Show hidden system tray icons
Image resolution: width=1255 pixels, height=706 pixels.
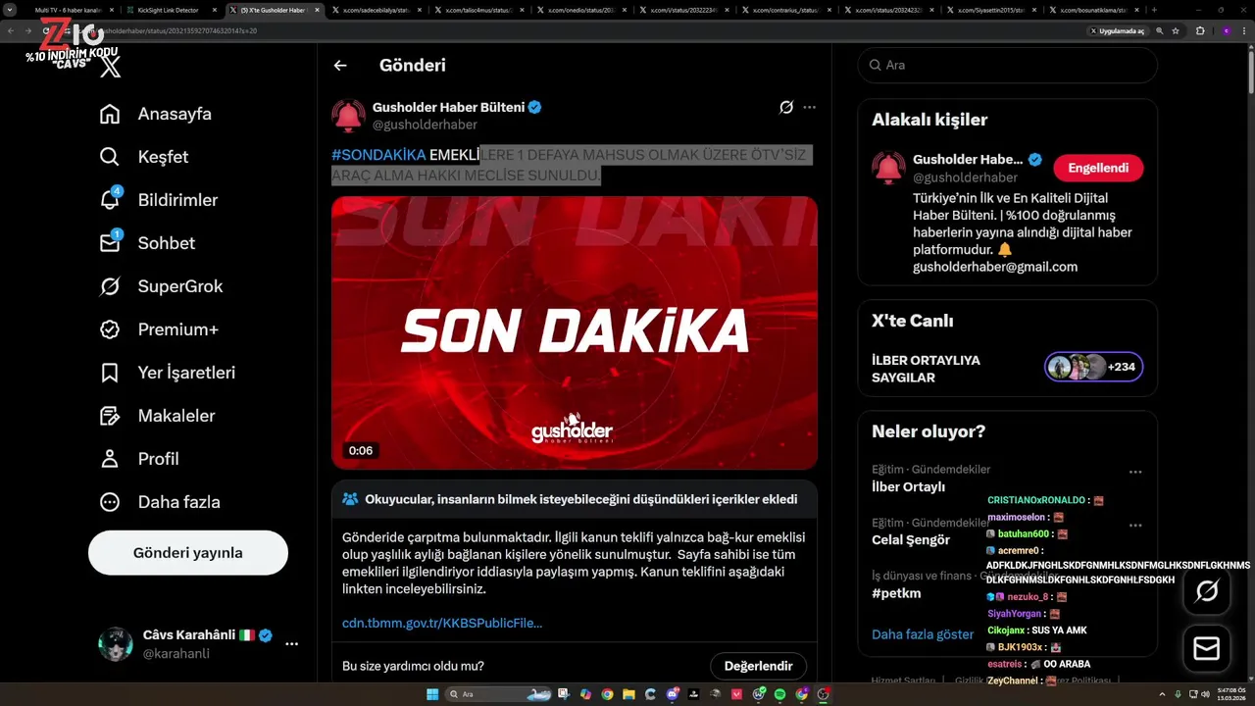(1163, 694)
